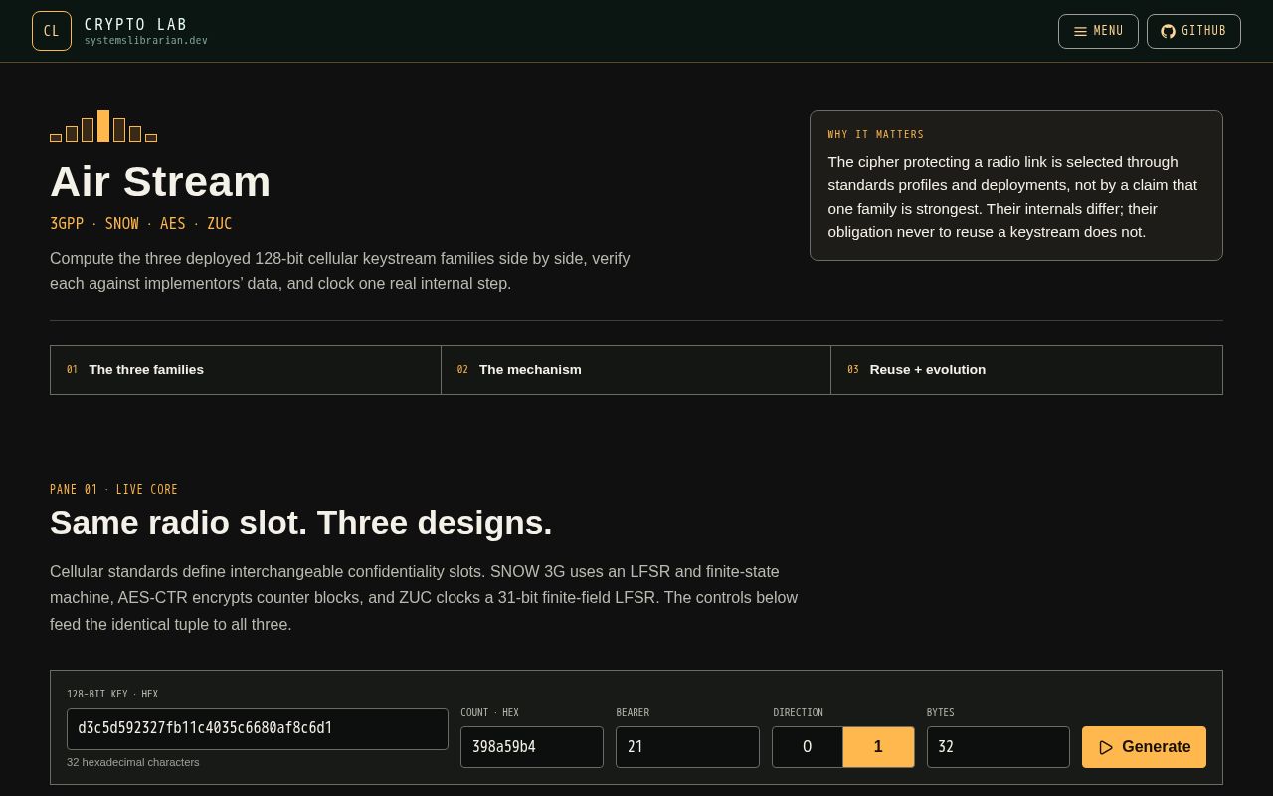
Task: Generate the keystreams
Action: coord(1144,747)
